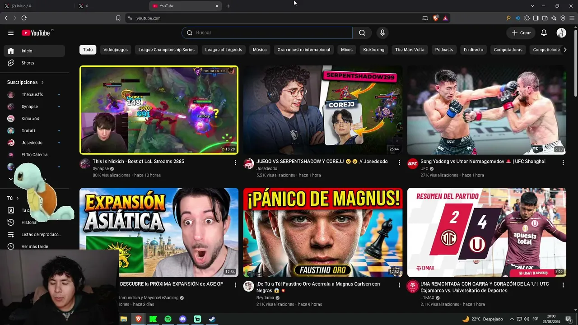Go back using the browser arrow
Viewport: 578px width, 325px height.
tap(6, 18)
